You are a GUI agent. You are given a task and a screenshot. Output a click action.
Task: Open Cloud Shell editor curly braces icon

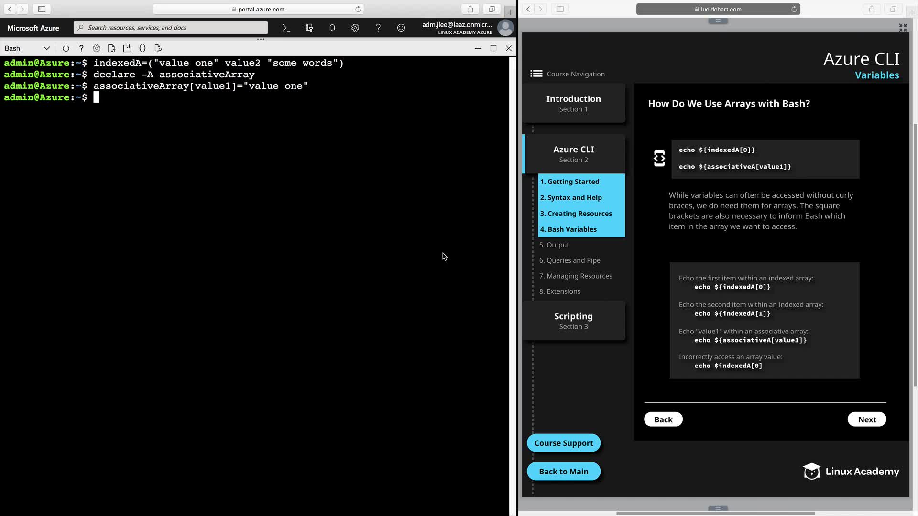pyautogui.click(x=142, y=48)
